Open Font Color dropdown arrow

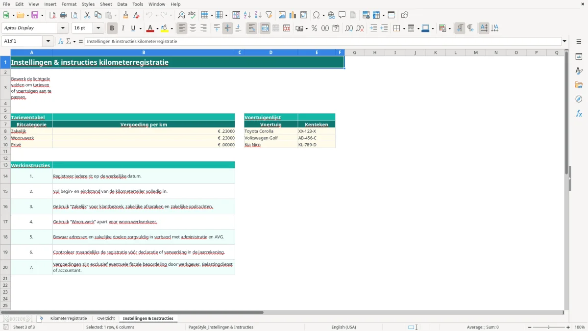point(157,28)
